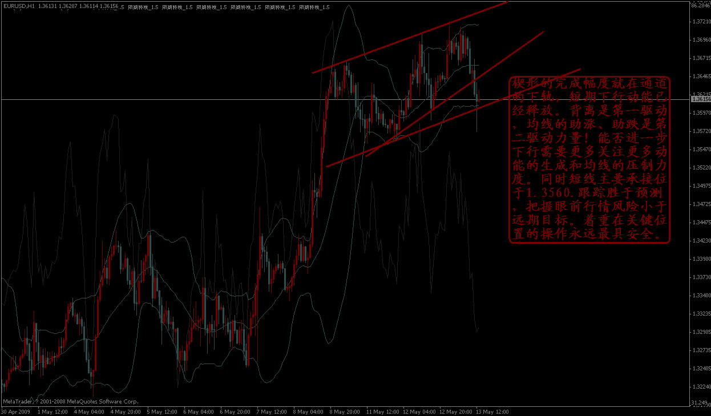The height and width of the screenshot is (416, 711).
Task: Select the upper red channel trend line
Action: (x=409, y=37)
